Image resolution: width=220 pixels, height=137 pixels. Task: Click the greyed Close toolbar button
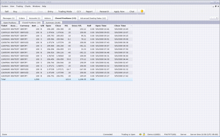[x=40, y=12]
